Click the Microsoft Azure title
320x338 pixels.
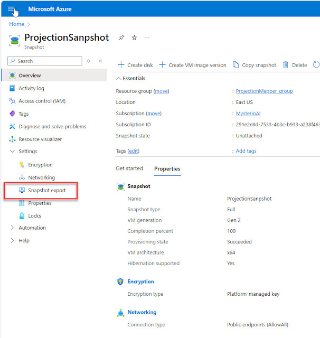click(x=50, y=9)
